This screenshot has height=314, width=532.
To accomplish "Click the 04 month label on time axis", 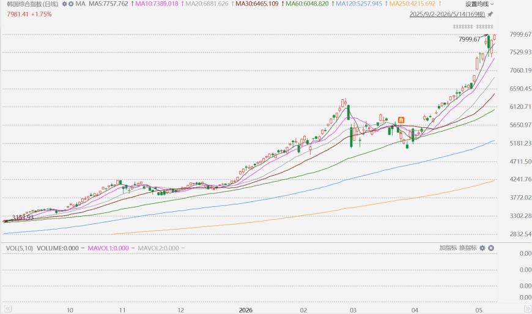I will pos(415,310).
